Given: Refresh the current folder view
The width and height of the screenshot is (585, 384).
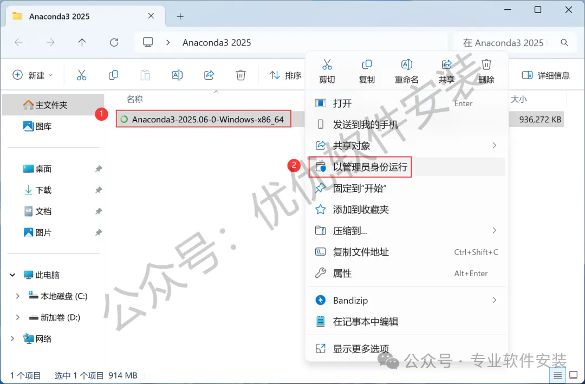Looking at the screenshot, I should tap(114, 43).
